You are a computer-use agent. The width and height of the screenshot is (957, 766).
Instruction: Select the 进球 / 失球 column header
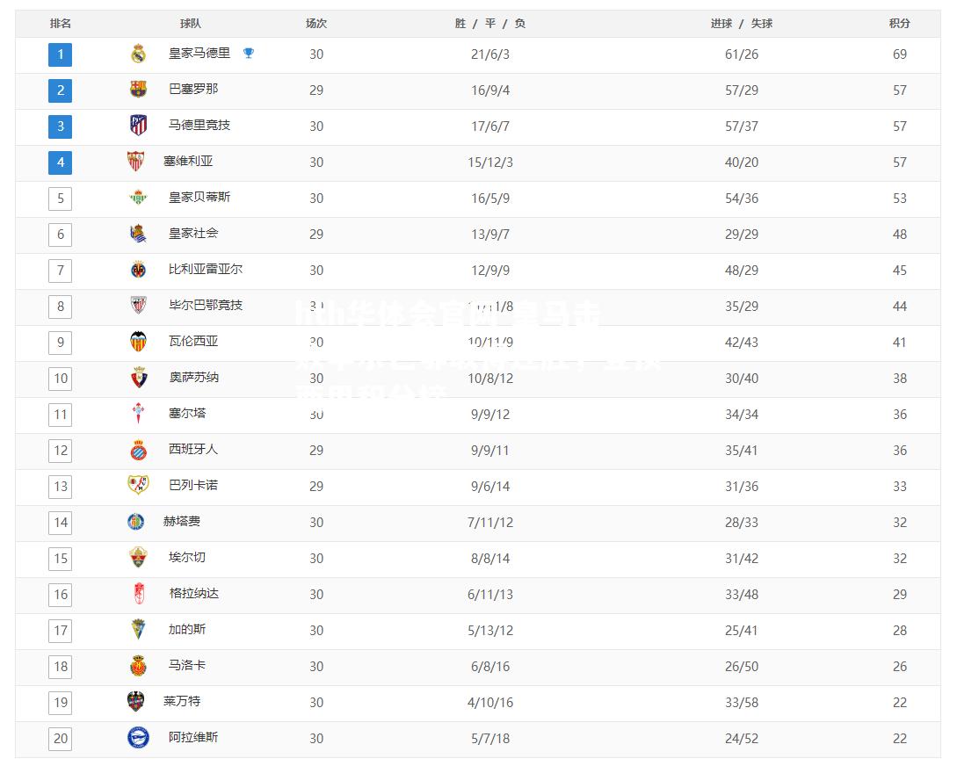(742, 23)
